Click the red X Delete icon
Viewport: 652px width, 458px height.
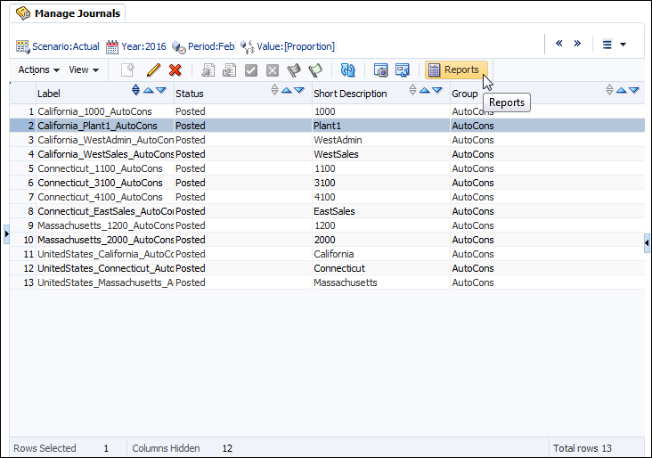coord(175,70)
